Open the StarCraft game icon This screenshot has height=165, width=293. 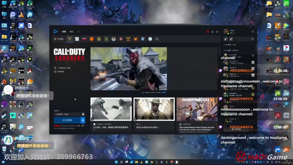143,39
